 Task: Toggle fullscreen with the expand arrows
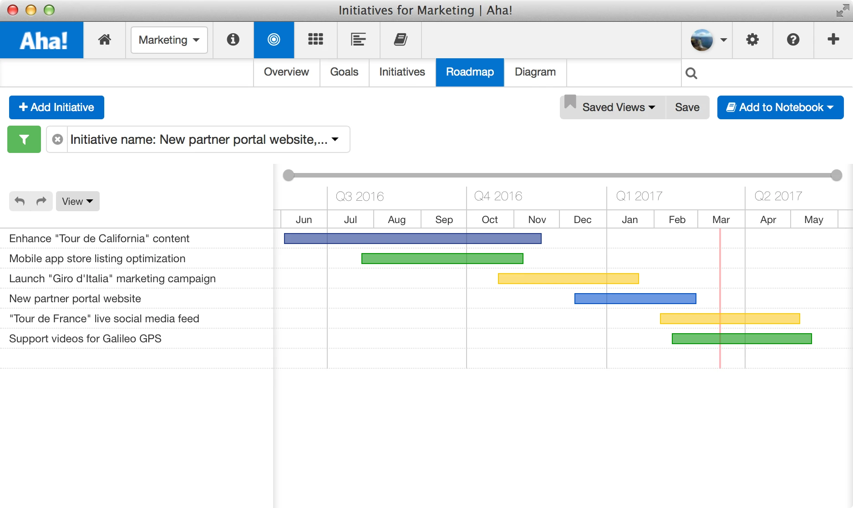point(843,10)
